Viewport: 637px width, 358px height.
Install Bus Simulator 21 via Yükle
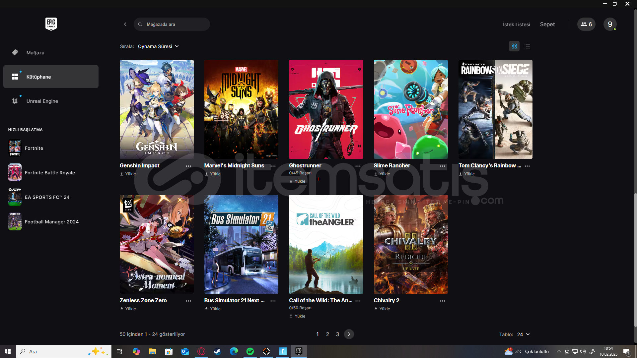pyautogui.click(x=213, y=309)
